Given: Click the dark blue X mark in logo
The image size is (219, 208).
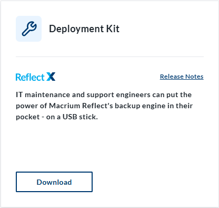Looking at the screenshot, I should 51,77.
